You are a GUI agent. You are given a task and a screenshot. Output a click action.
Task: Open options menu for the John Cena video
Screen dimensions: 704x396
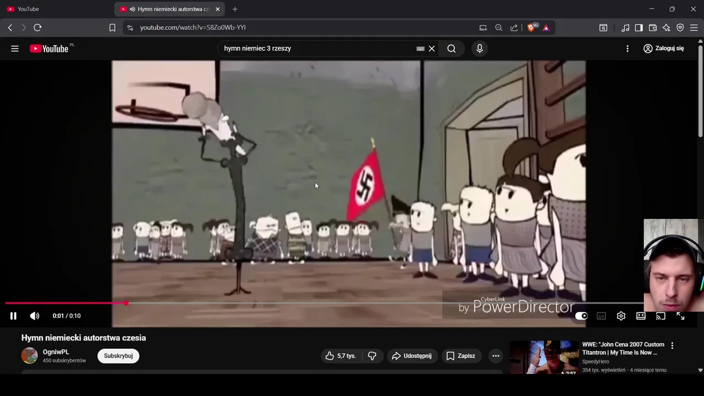tap(672, 346)
